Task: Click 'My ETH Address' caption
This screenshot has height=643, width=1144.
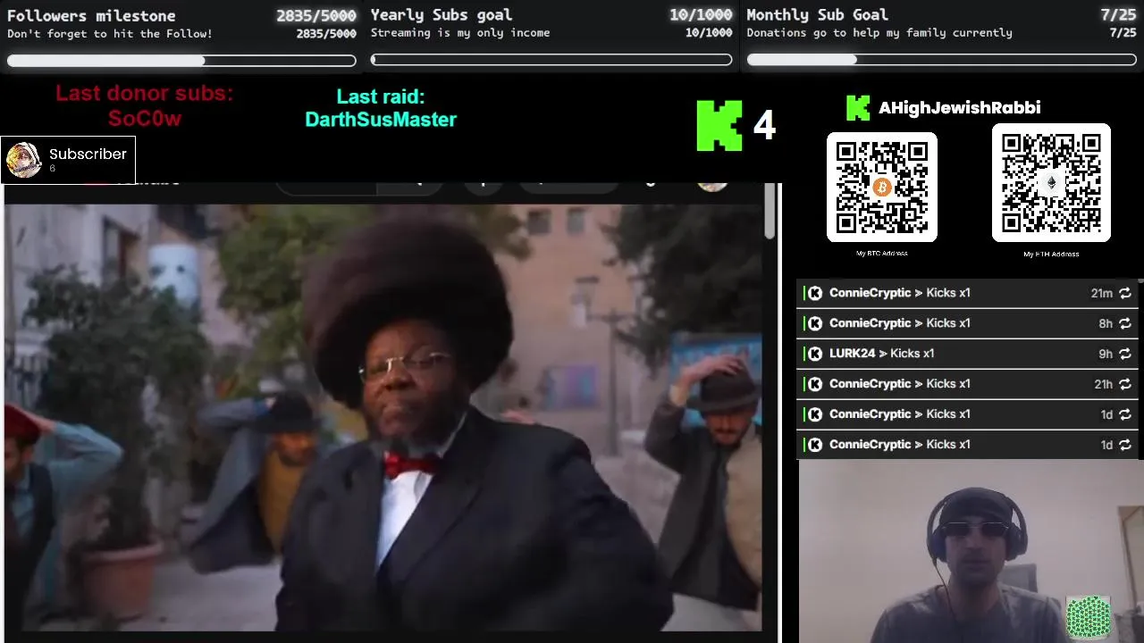Action: tap(1051, 255)
